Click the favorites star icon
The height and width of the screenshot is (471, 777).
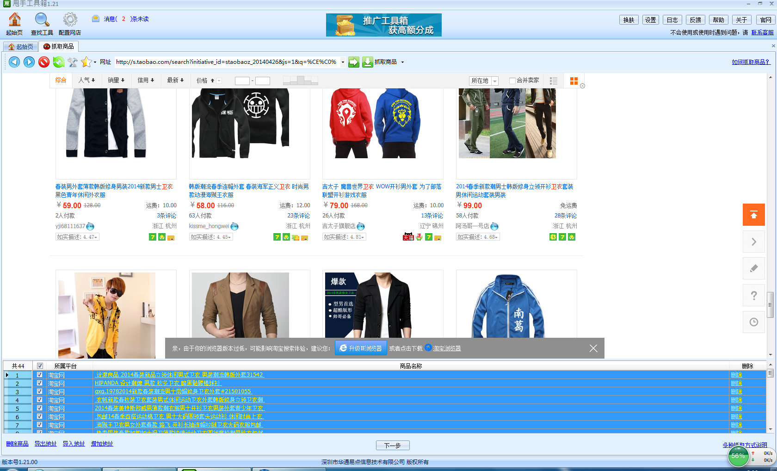click(86, 62)
